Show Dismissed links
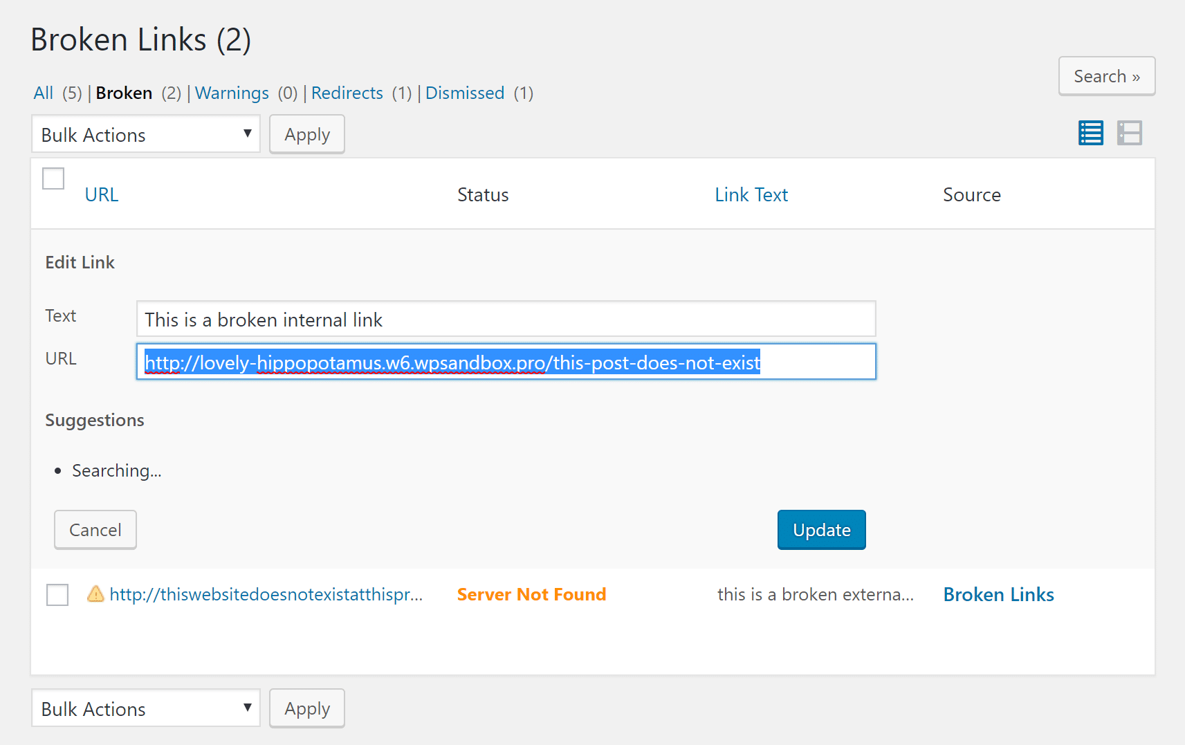The width and height of the screenshot is (1185, 745). point(464,92)
